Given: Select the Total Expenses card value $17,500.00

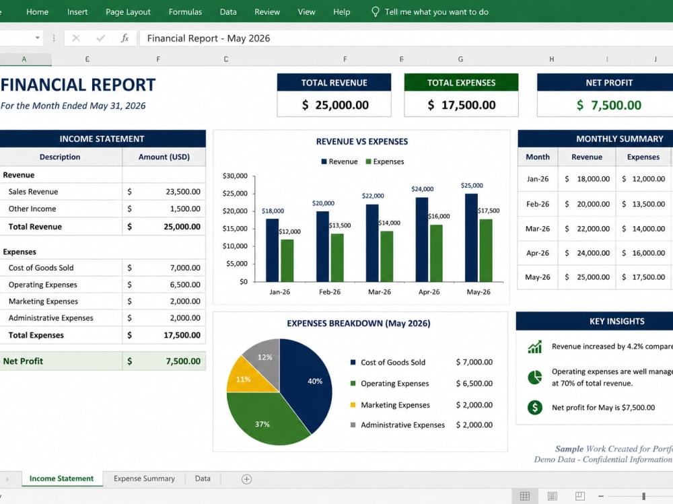Looking at the screenshot, I should pyautogui.click(x=462, y=105).
